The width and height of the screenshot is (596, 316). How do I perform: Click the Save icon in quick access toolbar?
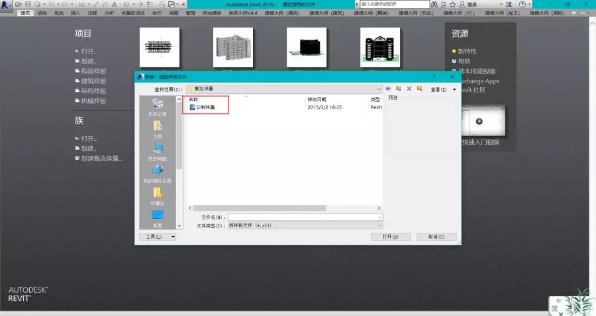[28, 4]
